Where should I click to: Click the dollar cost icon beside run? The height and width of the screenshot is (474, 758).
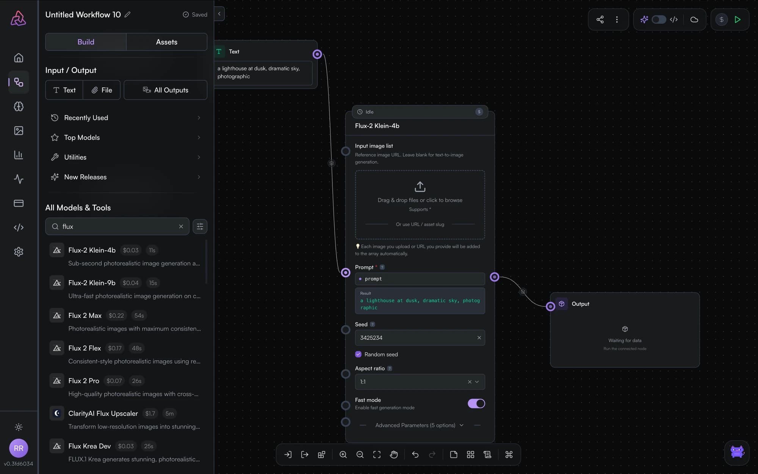(x=722, y=19)
